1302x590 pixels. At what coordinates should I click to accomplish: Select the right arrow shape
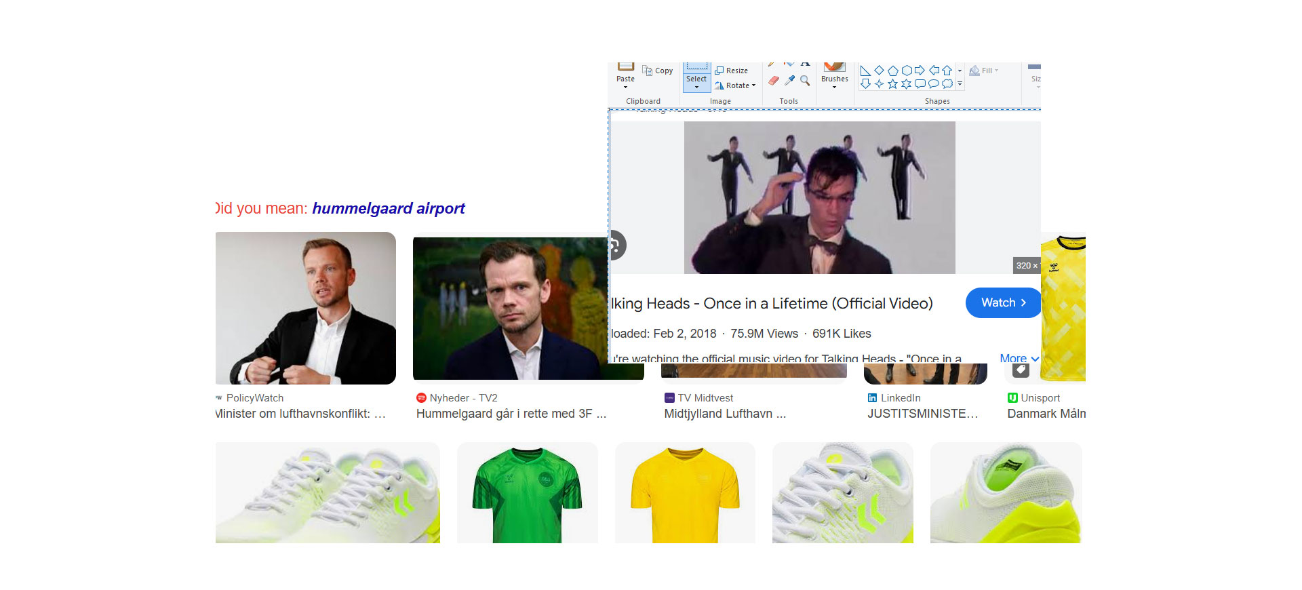[x=920, y=71]
